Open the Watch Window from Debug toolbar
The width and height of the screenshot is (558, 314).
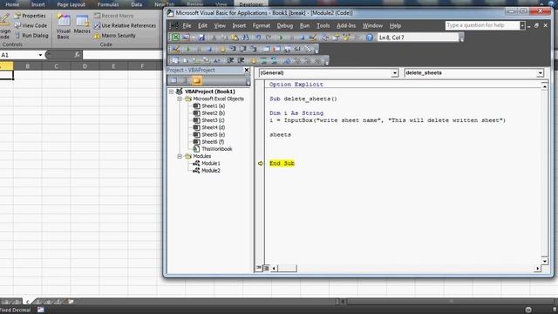(x=287, y=49)
